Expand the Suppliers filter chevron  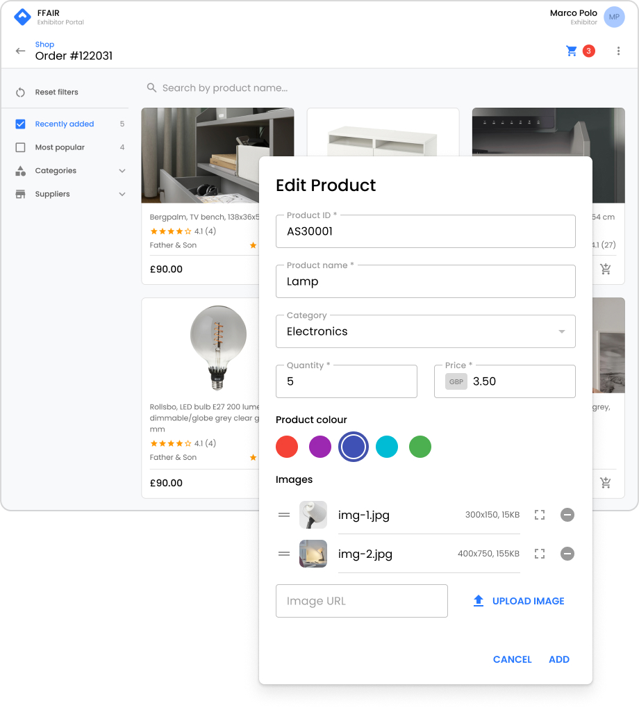click(122, 195)
